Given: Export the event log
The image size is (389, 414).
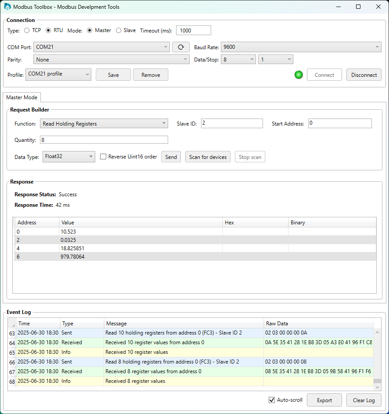Looking at the screenshot, I should [324, 400].
